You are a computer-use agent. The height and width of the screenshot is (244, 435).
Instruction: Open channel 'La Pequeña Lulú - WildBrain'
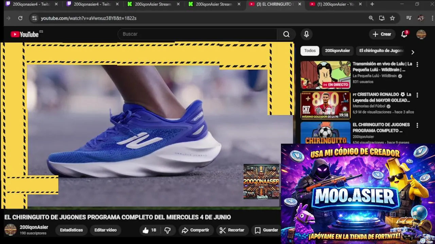point(375,76)
